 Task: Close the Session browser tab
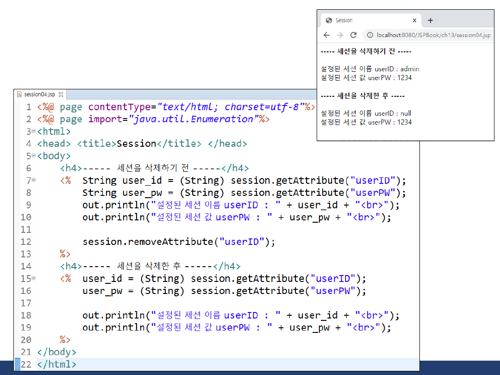tap(414, 20)
